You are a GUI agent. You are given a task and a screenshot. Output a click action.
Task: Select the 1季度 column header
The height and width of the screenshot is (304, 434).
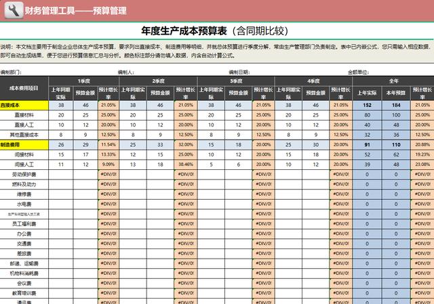[84, 80]
